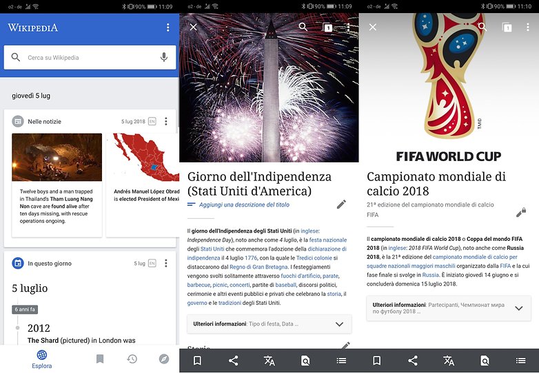Tap the Washington Monument fireworks lead image
Image resolution: width=539 pixels, height=373 pixels.
(269, 87)
